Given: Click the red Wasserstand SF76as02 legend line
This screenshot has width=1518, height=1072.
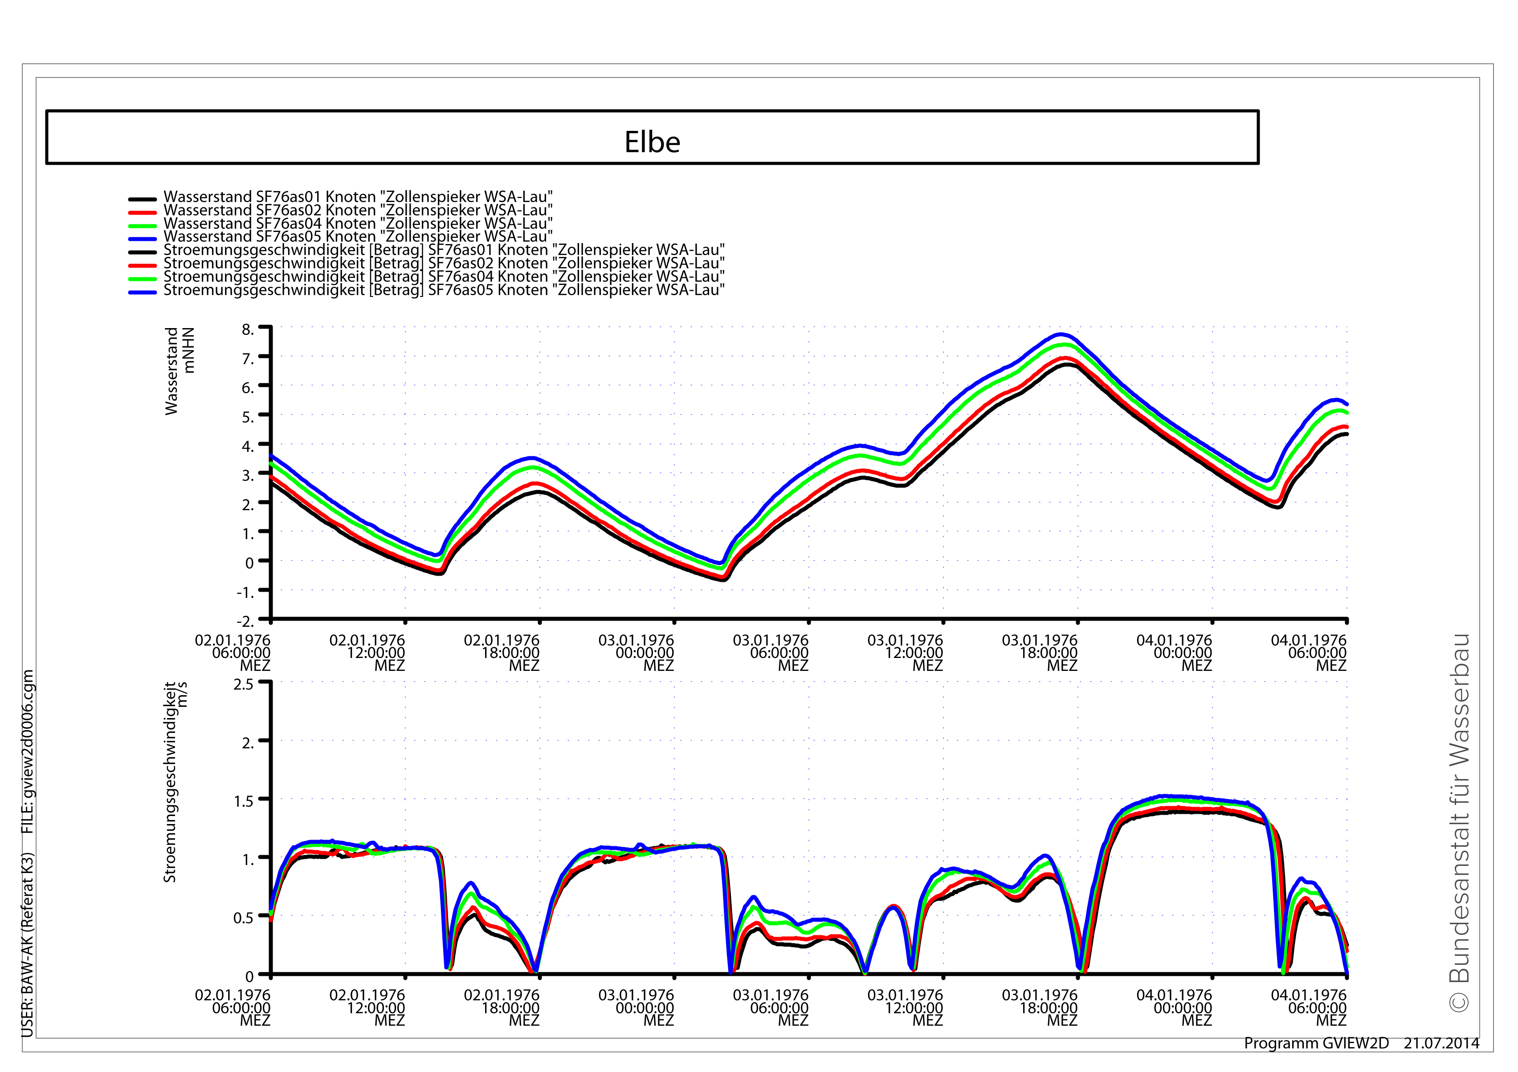Looking at the screenshot, I should 142,212.
